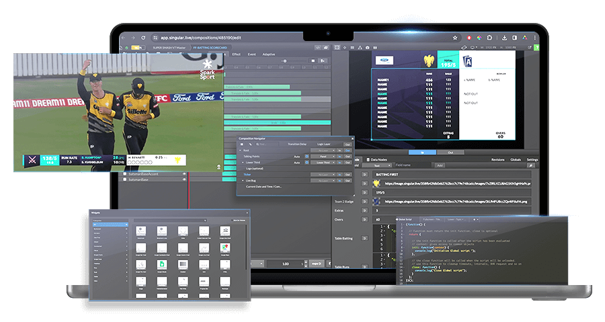This screenshot has width=605, height=322.
Task: Click the Field name input box
Action: (413, 165)
